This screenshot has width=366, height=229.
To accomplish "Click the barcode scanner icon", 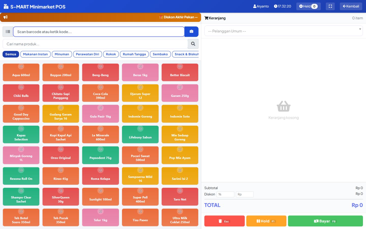I will [8, 32].
